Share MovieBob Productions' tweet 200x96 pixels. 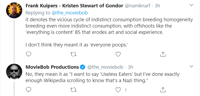[163, 90]
